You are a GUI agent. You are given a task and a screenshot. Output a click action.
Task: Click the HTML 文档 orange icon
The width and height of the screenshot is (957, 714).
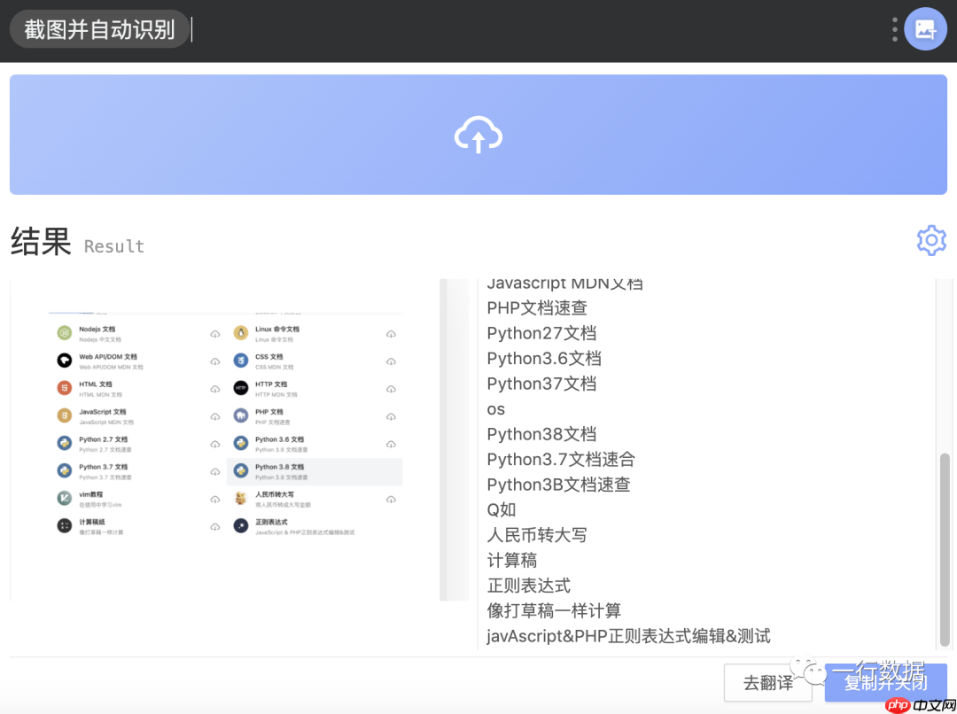pyautogui.click(x=64, y=388)
